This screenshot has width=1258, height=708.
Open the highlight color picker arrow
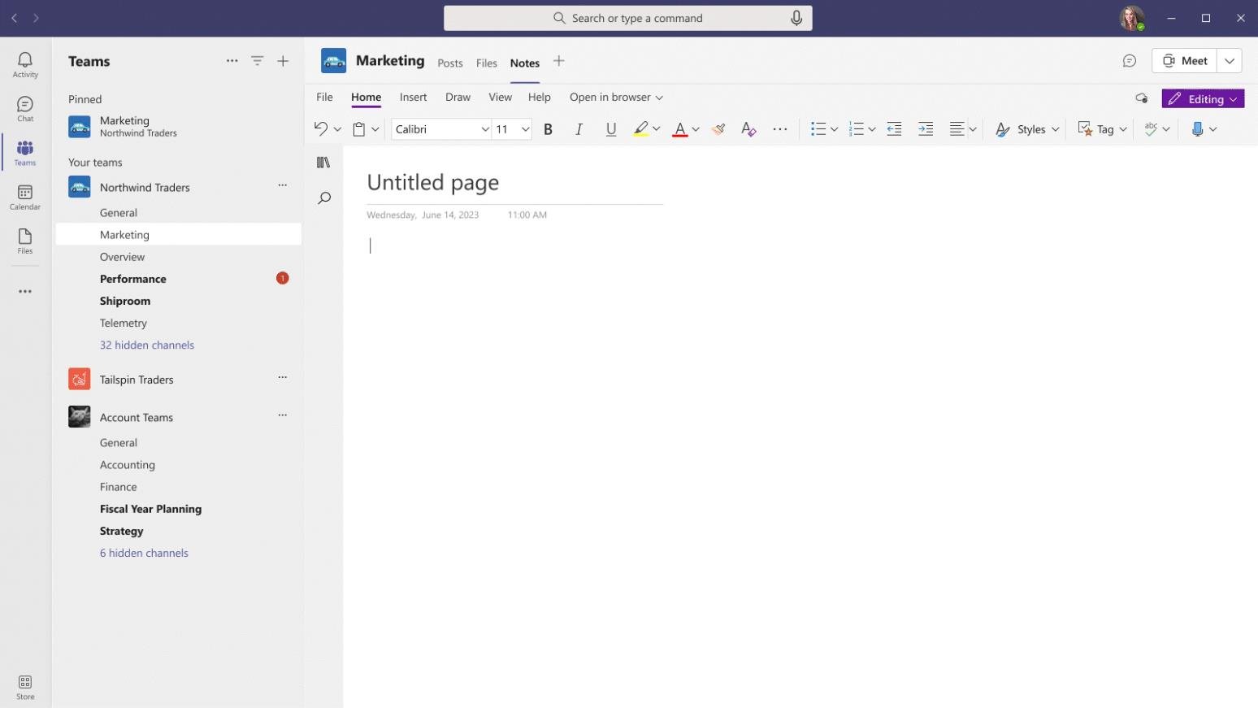tap(656, 129)
